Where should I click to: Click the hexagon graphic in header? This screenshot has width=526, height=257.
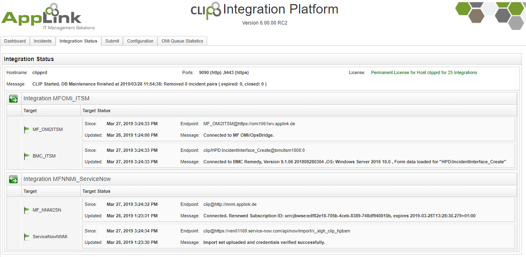(490, 15)
